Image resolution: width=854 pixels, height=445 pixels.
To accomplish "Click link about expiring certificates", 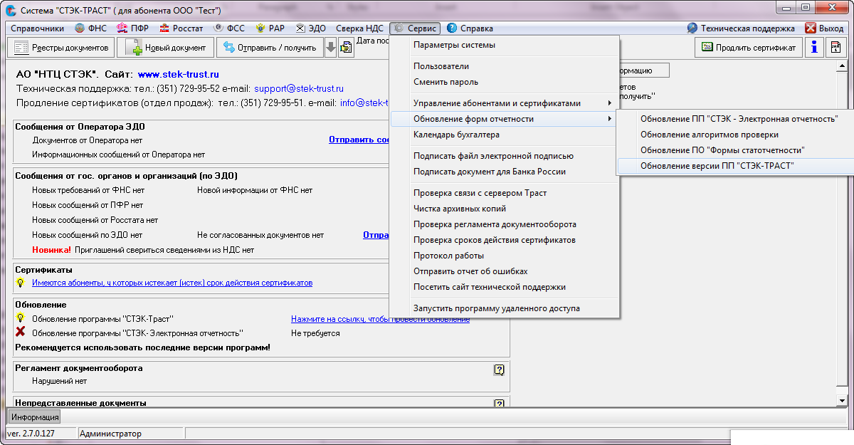I will (x=172, y=283).
